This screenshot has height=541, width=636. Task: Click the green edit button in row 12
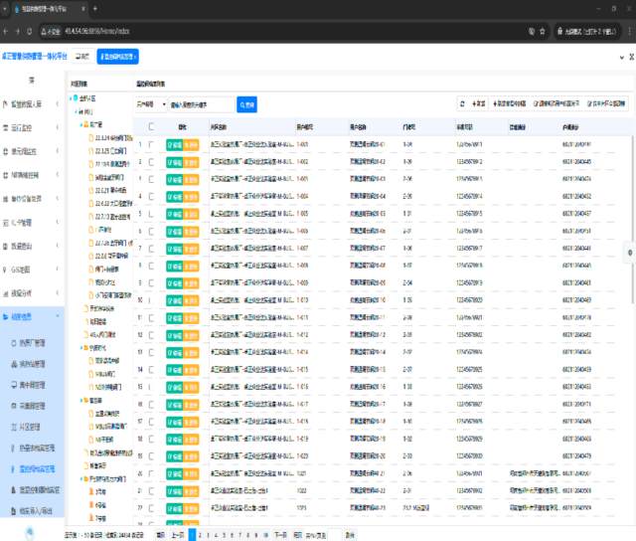[x=175, y=335]
